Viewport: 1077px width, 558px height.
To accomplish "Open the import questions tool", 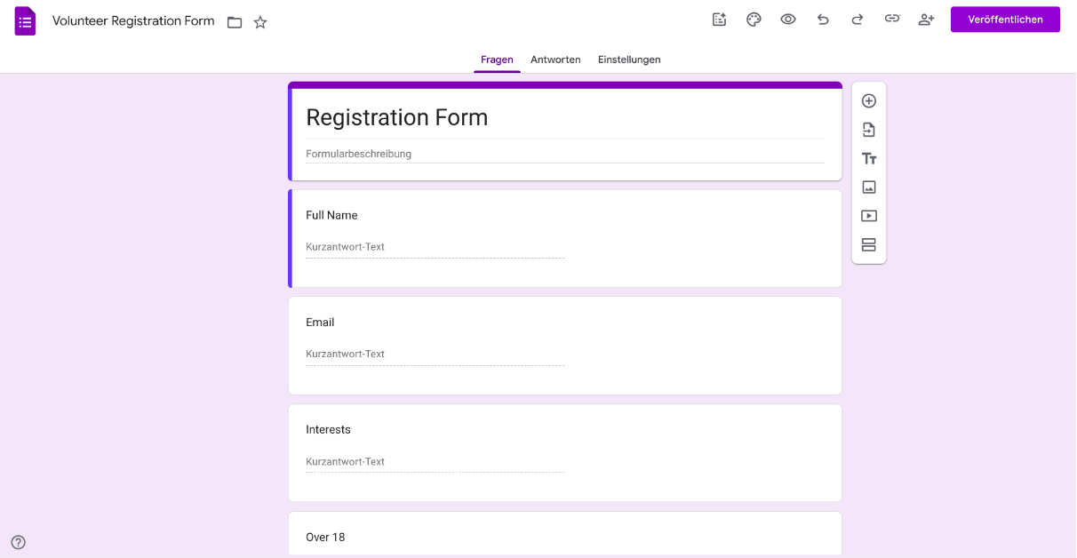I will coord(868,129).
